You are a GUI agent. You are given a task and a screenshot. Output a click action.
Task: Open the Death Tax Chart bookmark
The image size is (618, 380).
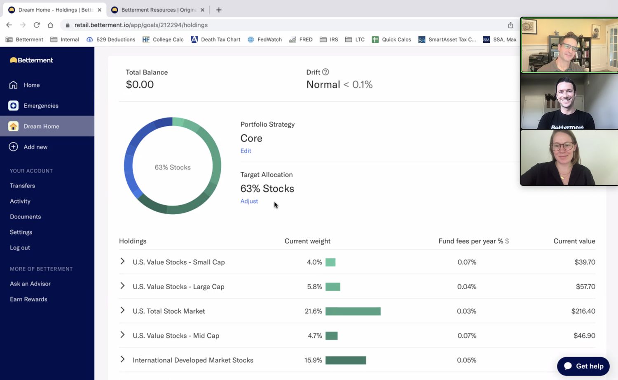pyautogui.click(x=215, y=39)
